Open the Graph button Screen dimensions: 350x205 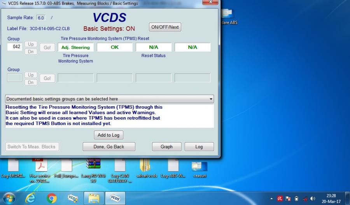tap(166, 146)
